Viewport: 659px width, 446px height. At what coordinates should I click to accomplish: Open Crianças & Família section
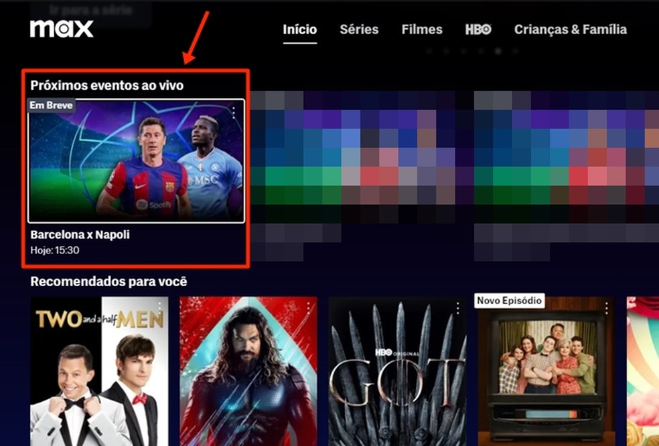coord(571,29)
